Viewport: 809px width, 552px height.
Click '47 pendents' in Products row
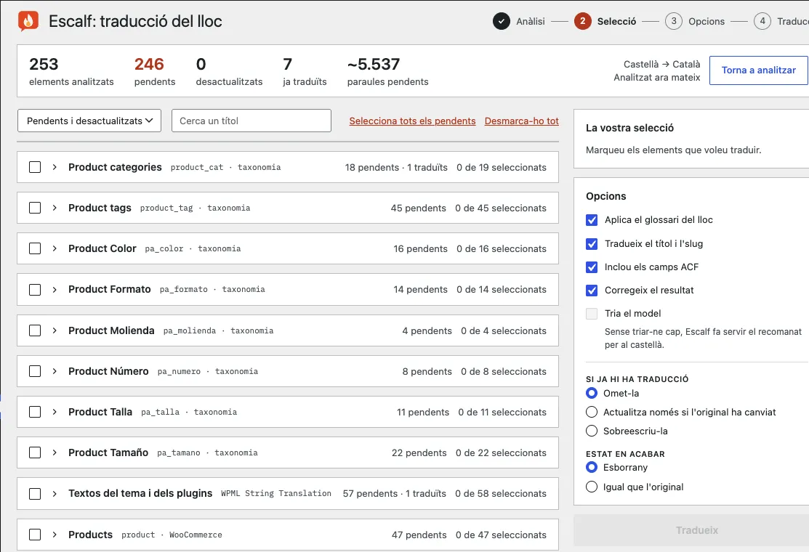click(x=419, y=535)
